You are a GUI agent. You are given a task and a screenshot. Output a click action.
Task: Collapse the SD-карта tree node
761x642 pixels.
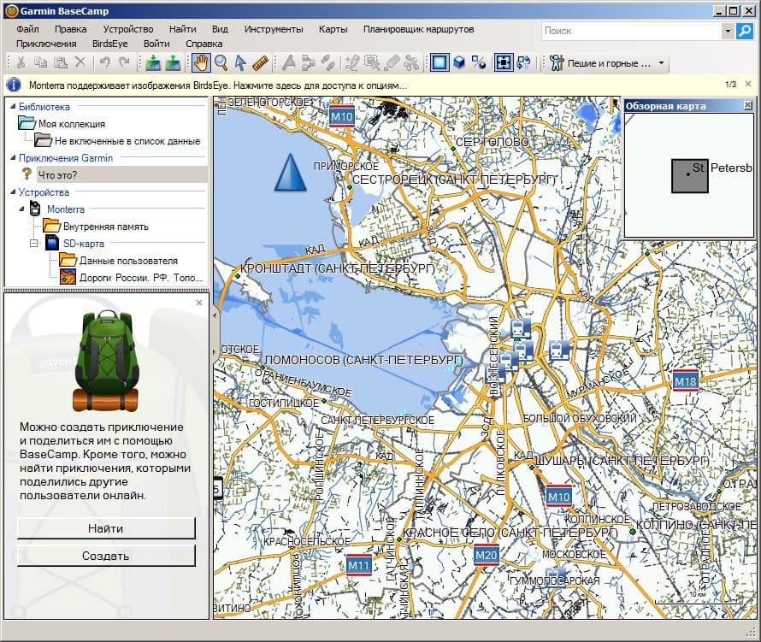[x=34, y=243]
